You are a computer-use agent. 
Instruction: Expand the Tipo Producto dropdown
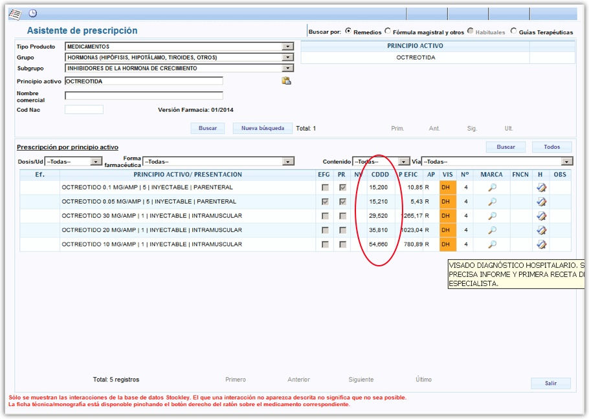tap(288, 47)
